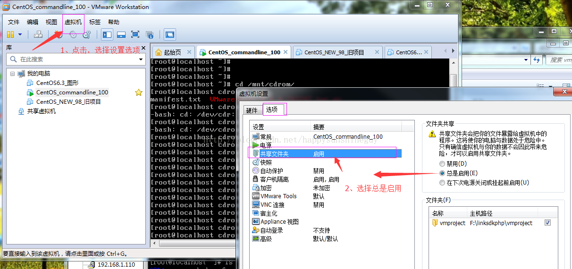Switch to the 硬件 tab in settings dialog

(x=252, y=110)
